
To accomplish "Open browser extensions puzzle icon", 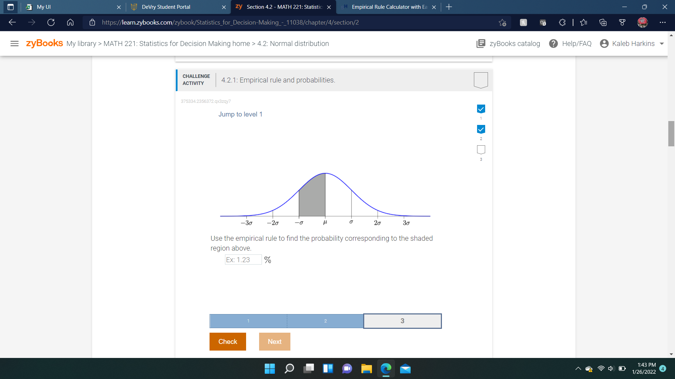I will 562,22.
